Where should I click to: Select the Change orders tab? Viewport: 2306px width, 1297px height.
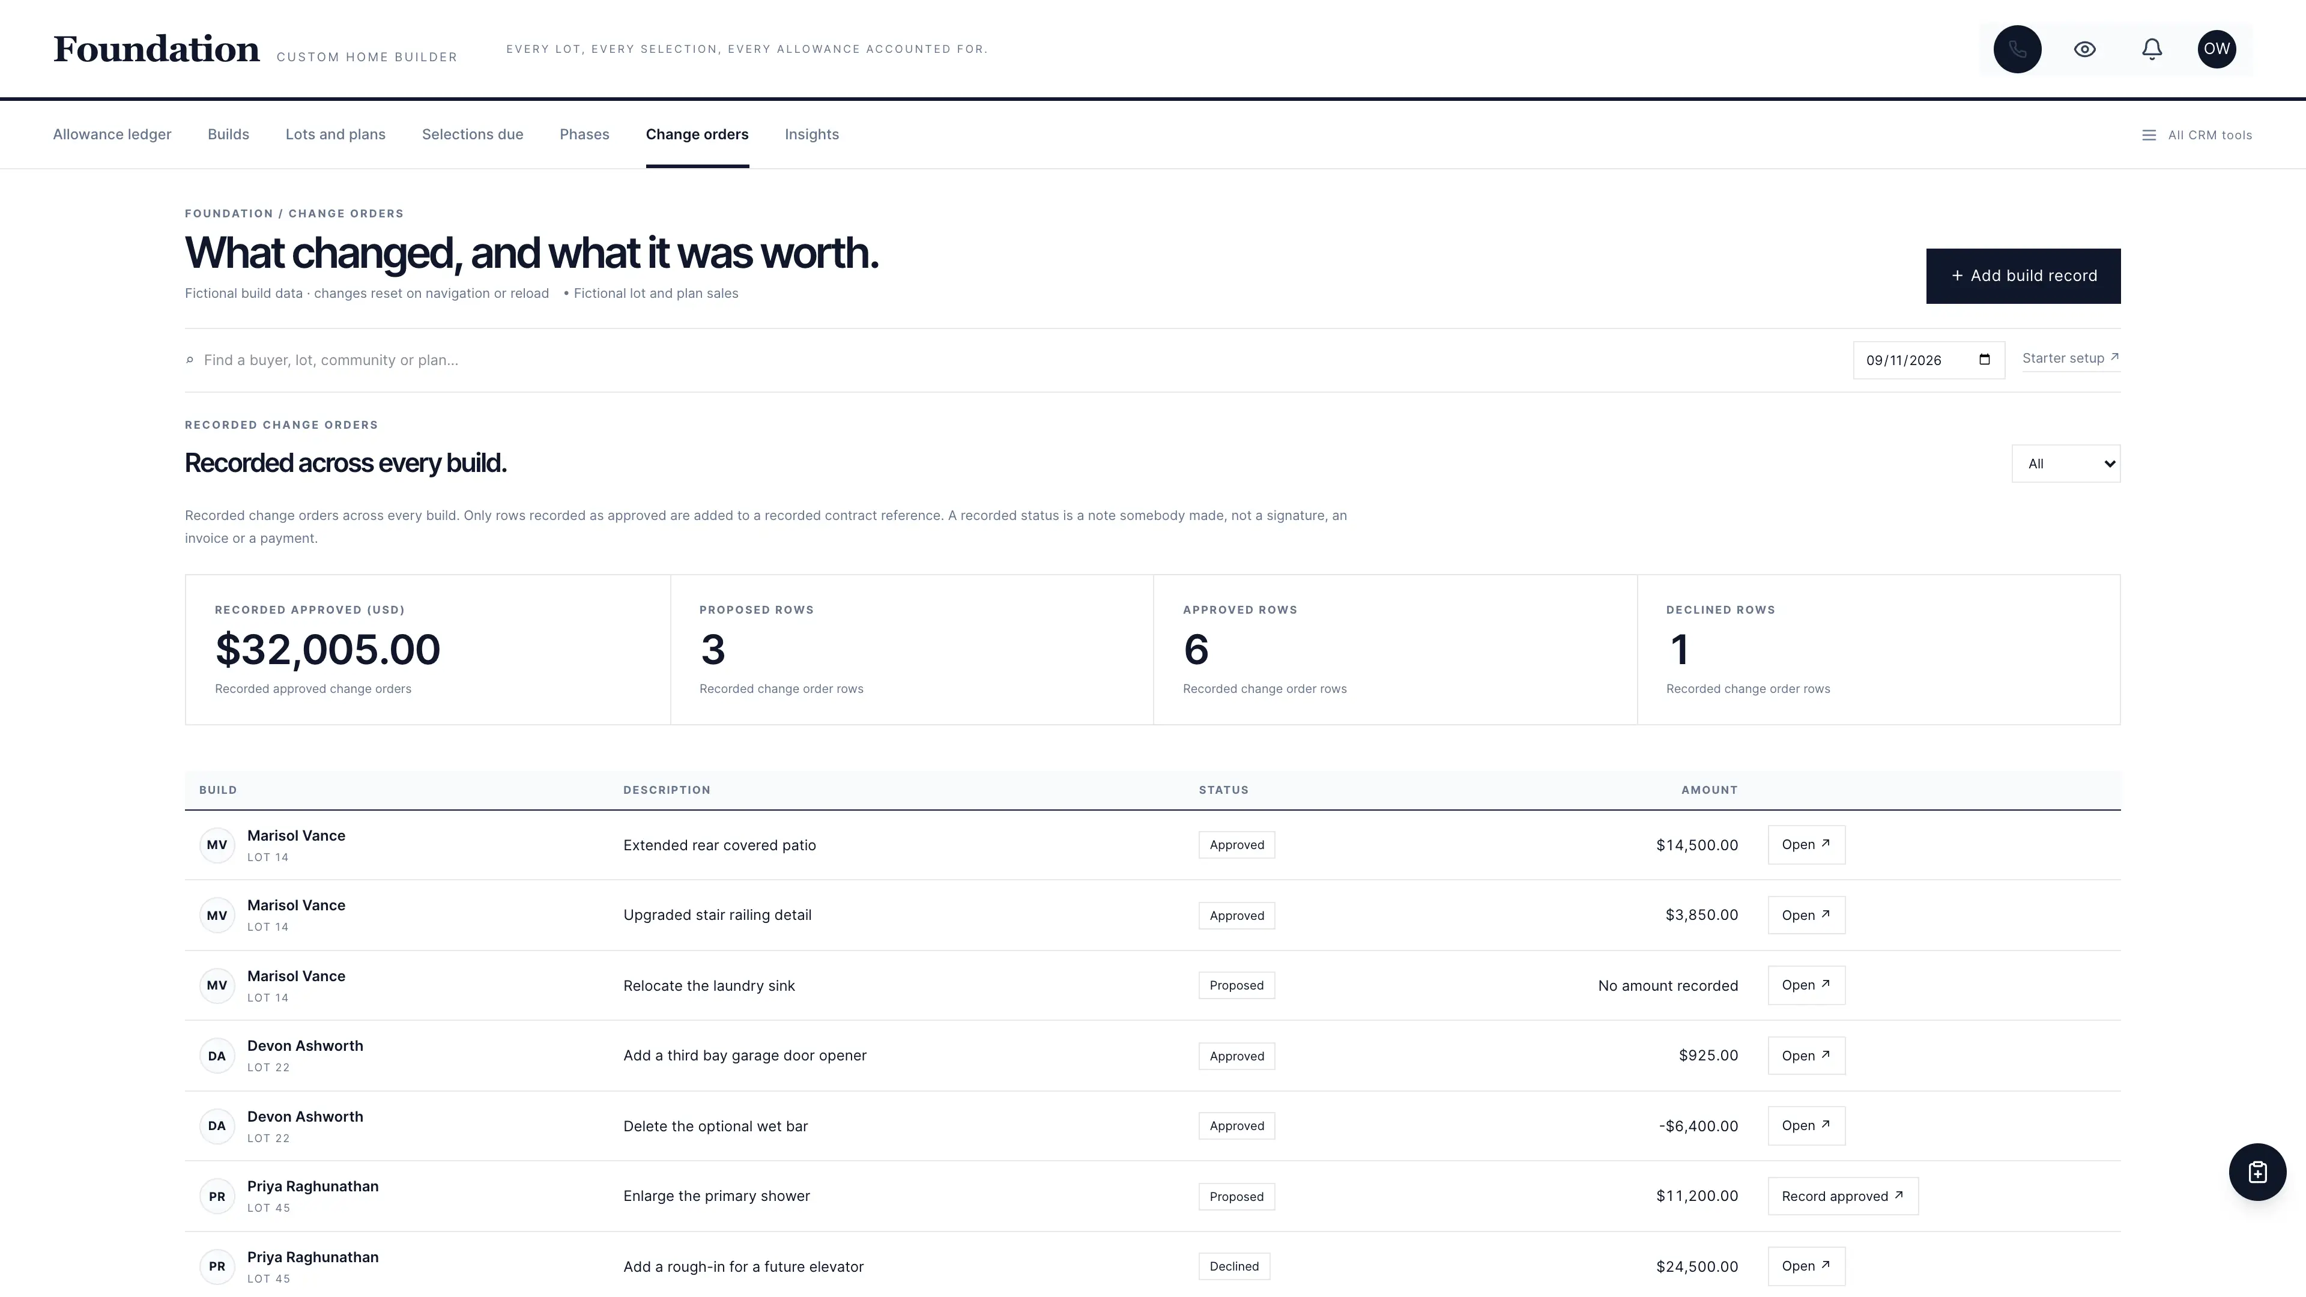pos(697,135)
